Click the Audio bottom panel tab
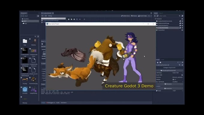 58,103
